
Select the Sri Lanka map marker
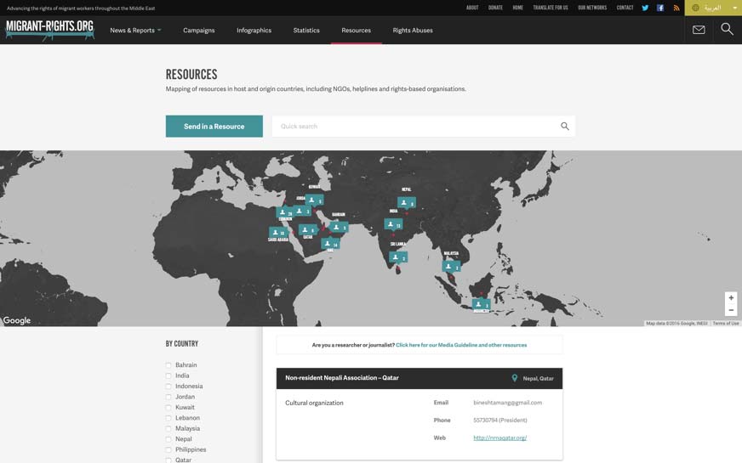coord(397,257)
